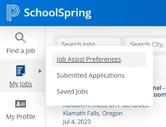Click the ID card My Profile icon

20,104
